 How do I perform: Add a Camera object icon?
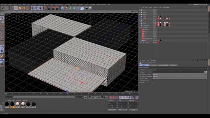(x=86, y=8)
